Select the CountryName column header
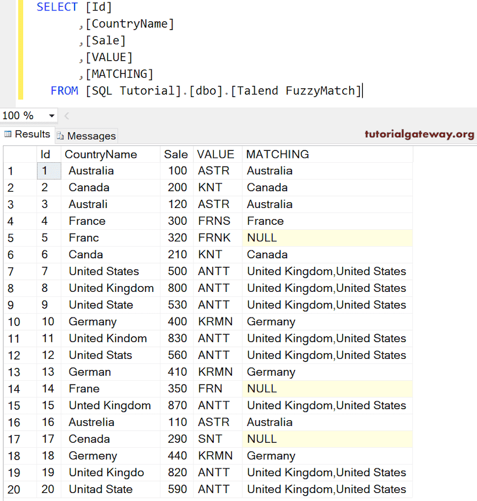Viewport: 477px width, 501px height. pyautogui.click(x=110, y=154)
